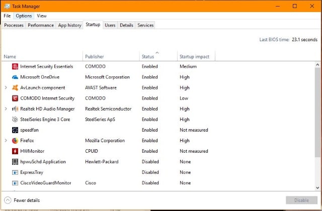Click the speedfan icon

15,130
